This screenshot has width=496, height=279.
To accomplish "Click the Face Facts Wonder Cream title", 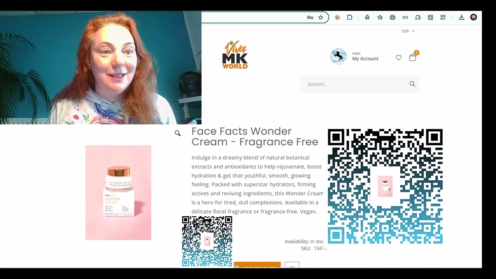I will [x=255, y=136].
